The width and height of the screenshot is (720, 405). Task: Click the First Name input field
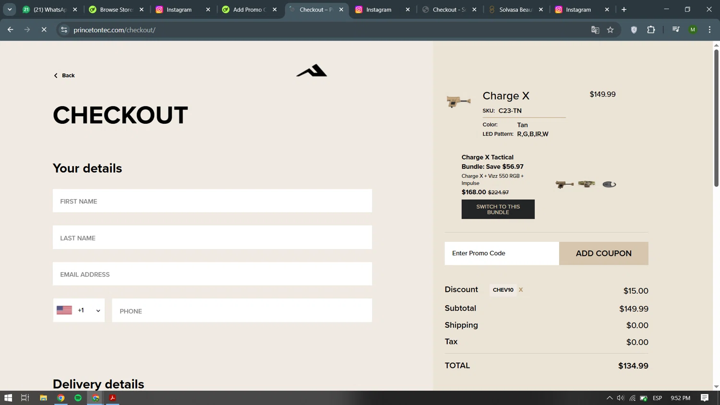pos(212,201)
